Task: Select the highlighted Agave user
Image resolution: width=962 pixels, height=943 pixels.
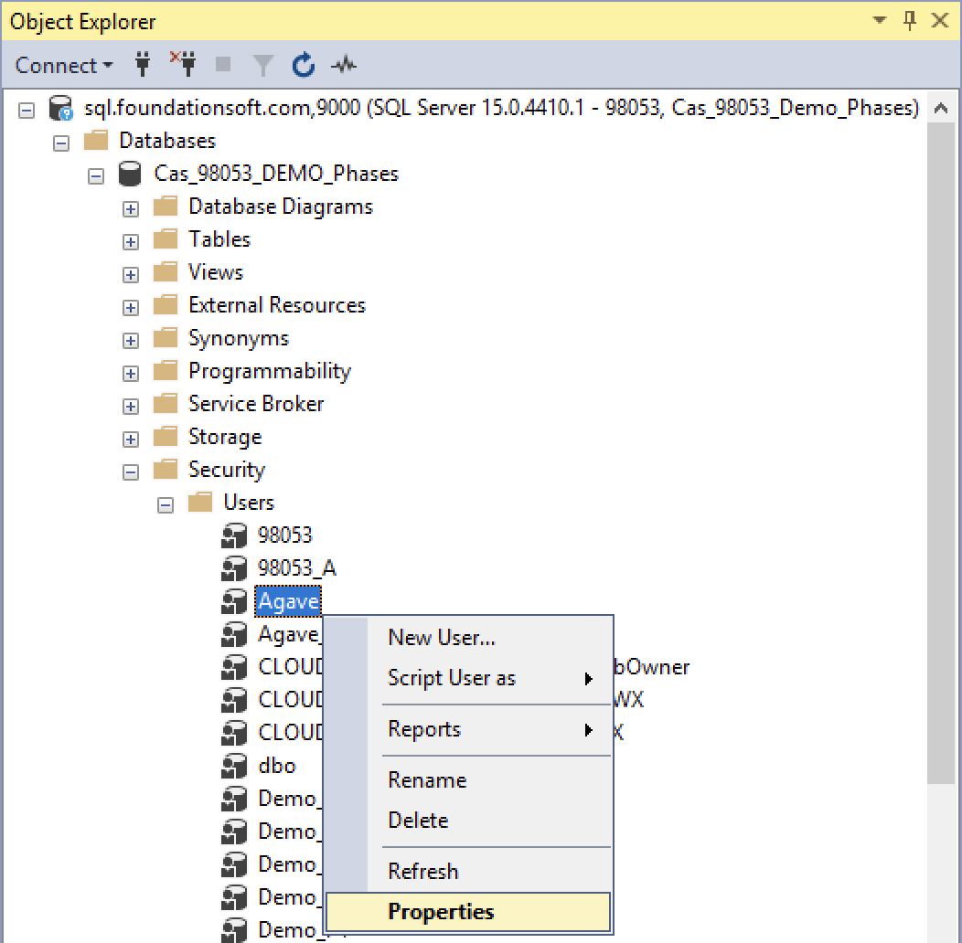Action: (288, 601)
